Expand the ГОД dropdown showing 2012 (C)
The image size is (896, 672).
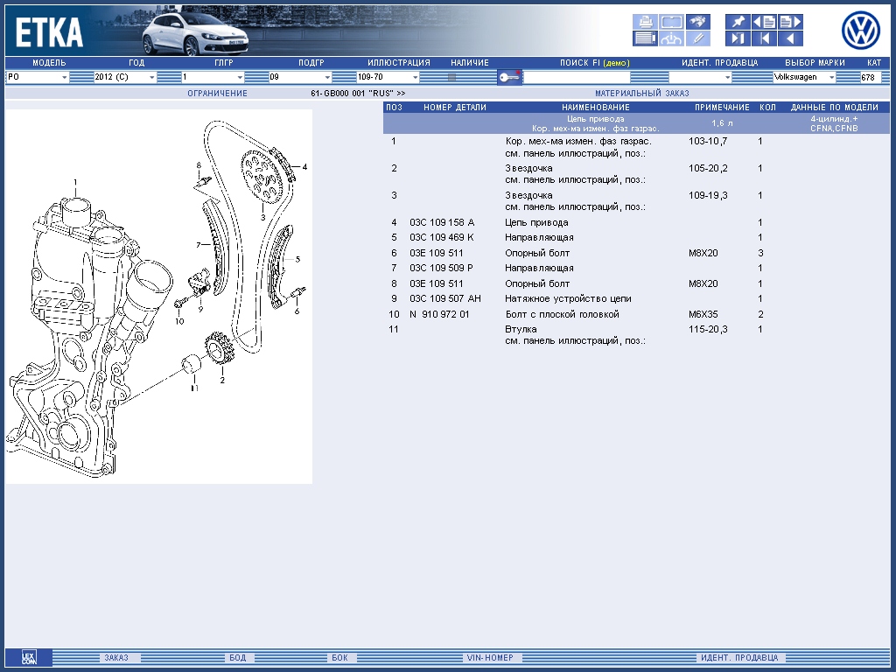click(125, 77)
